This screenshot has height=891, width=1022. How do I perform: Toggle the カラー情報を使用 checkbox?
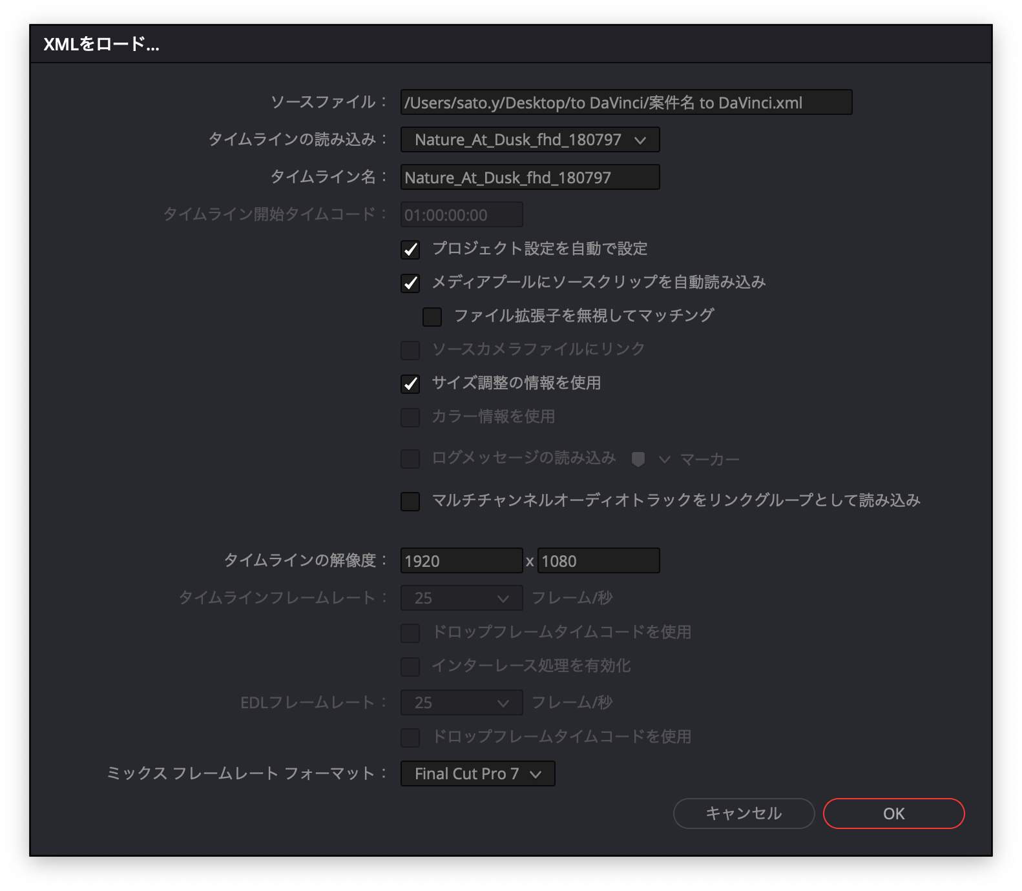tap(410, 418)
